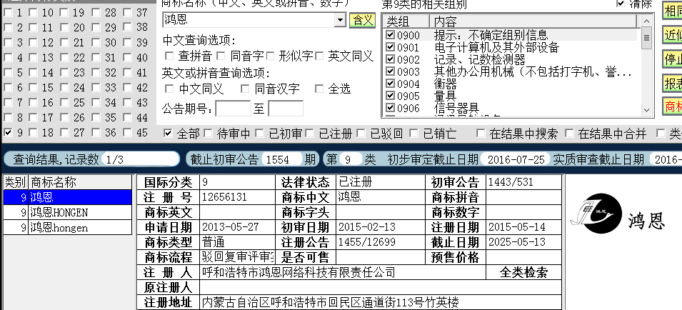
Task: Click the application date 2013-05-27
Action: [238, 227]
